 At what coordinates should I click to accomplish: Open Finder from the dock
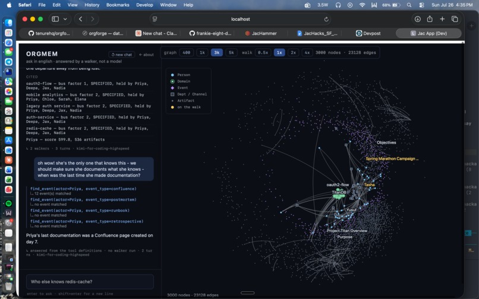click(8, 23)
